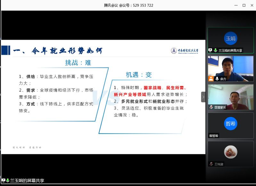Image resolution: width=256 pixels, height=186 pixels.
Task: Click the microphone icon beside 余力's name
Action: [217, 79]
